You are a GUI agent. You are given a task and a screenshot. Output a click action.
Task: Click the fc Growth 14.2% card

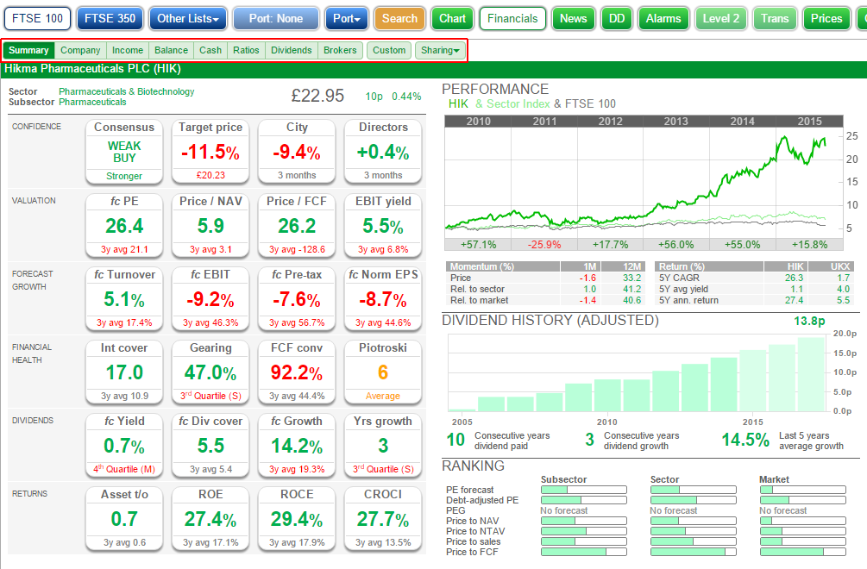click(x=297, y=445)
